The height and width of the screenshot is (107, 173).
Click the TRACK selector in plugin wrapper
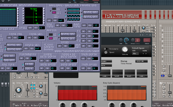point(147,40)
